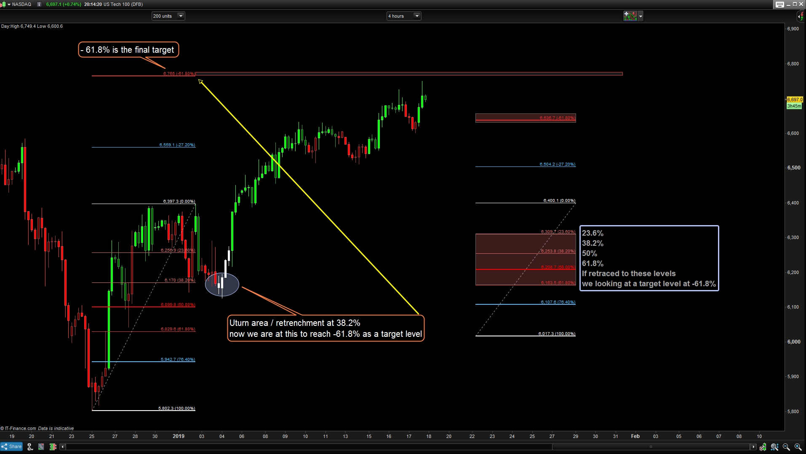The height and width of the screenshot is (454, 806).
Task: Click the green candles icon left of zoom
Action: point(763,447)
